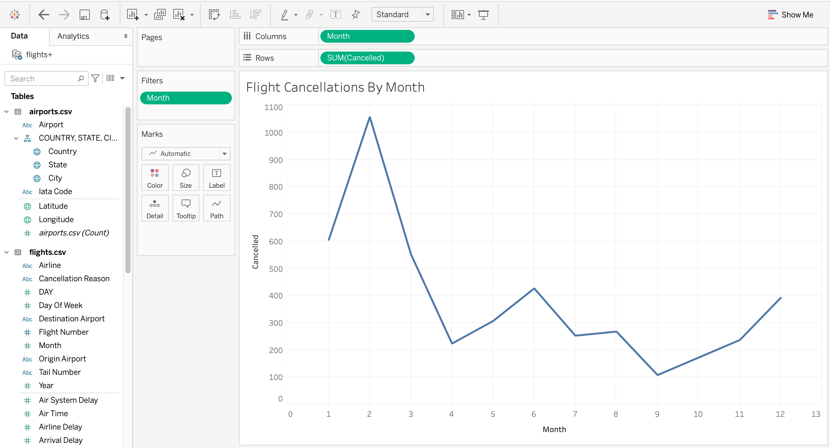This screenshot has height=448, width=830.
Task: Click the search field in Data pane
Action: click(x=46, y=78)
